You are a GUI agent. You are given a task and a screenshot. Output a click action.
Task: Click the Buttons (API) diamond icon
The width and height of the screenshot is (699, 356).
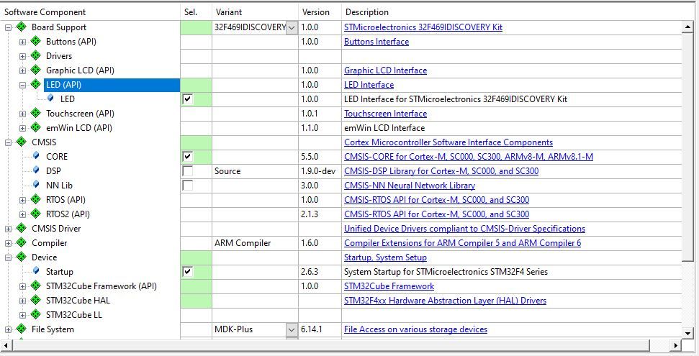pyautogui.click(x=36, y=42)
